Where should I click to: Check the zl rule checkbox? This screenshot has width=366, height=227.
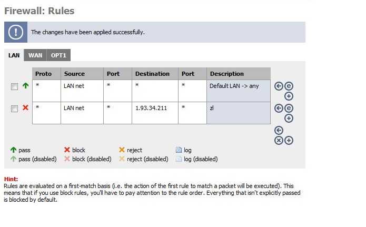(14, 108)
